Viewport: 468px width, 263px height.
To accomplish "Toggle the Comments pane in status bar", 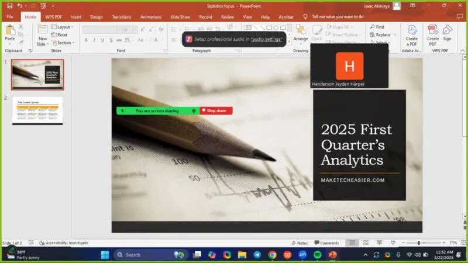I will (x=326, y=243).
